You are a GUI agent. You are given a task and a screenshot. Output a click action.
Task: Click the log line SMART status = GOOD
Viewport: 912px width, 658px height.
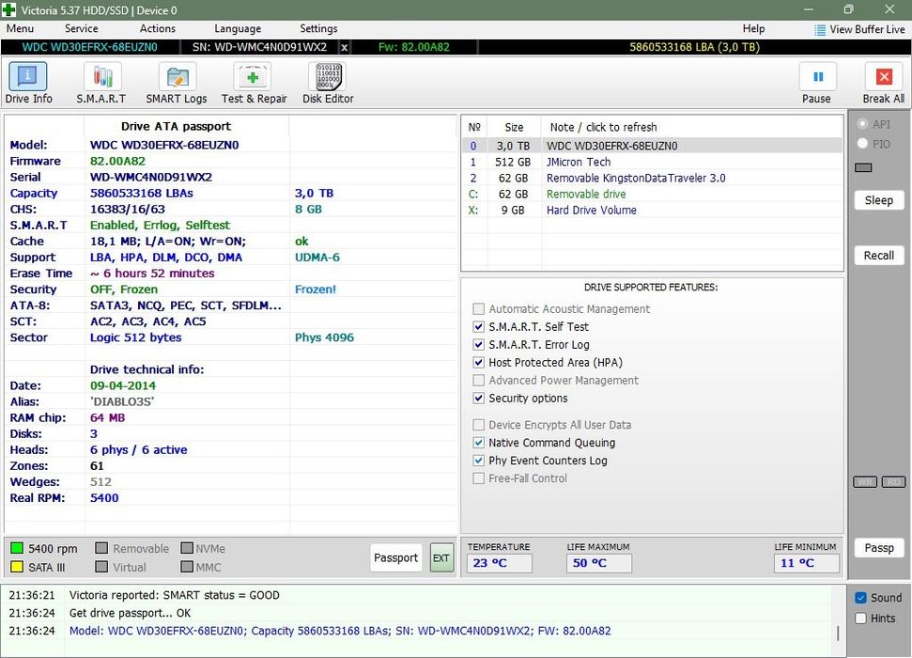pyautogui.click(x=175, y=595)
